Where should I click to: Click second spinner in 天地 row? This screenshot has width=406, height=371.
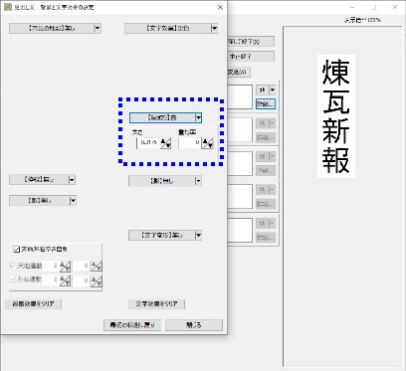(x=97, y=266)
